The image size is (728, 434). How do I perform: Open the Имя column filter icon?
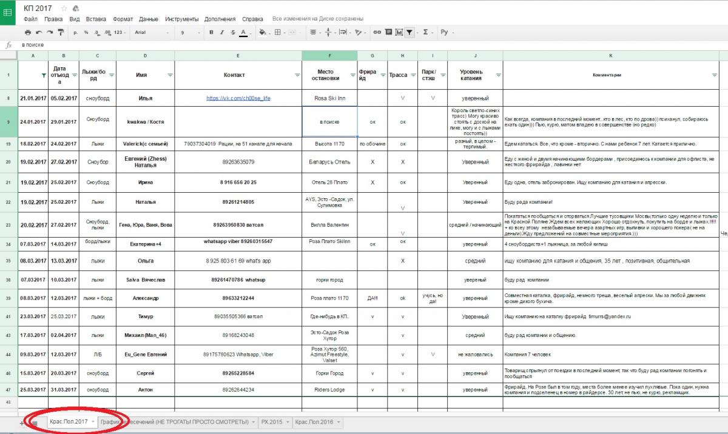(170, 75)
